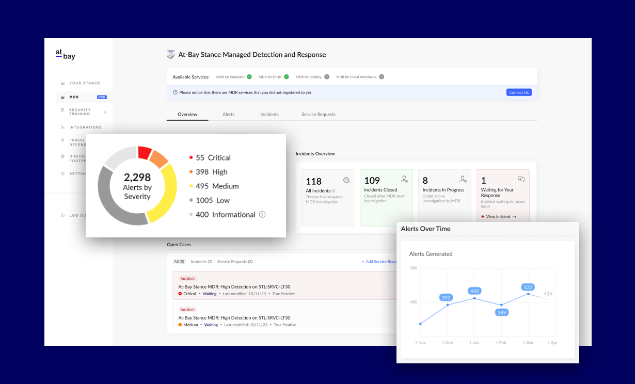Filter open cases by Incidents (2)
The height and width of the screenshot is (384, 635).
(201, 262)
